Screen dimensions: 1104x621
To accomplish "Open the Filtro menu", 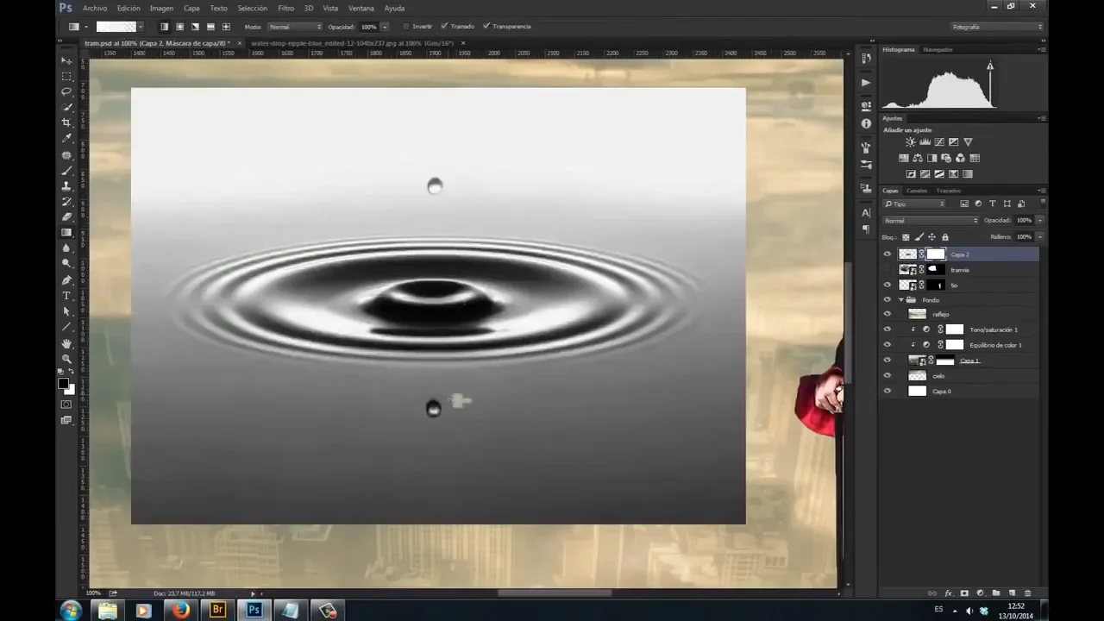I will point(285,8).
